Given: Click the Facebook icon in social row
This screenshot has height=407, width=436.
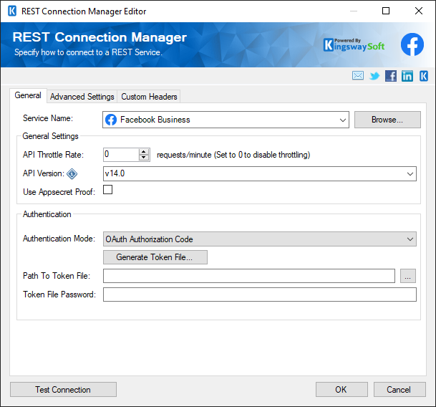Looking at the screenshot, I should tap(391, 76).
